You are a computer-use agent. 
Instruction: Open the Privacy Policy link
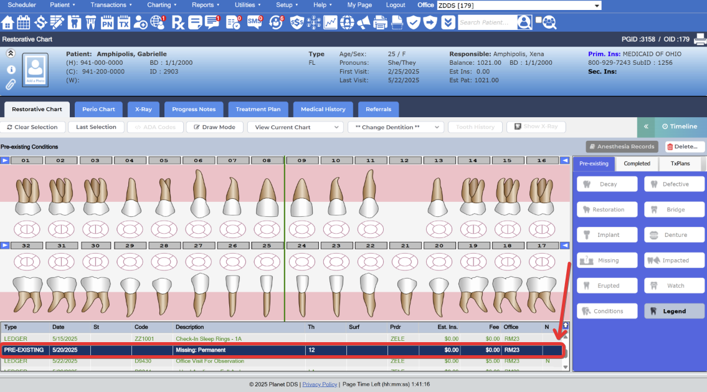(x=320, y=385)
